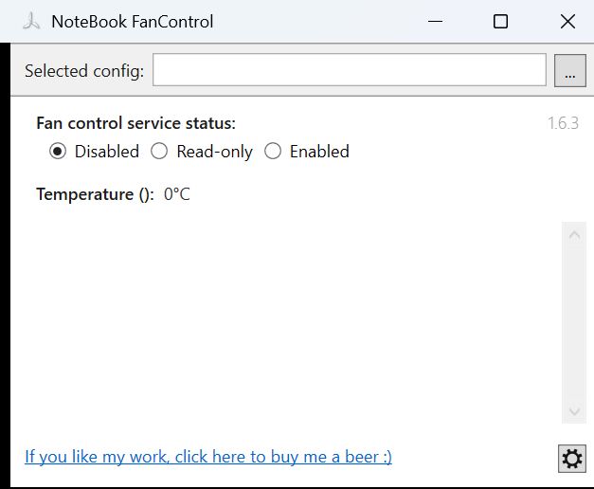The width and height of the screenshot is (594, 489).
Task: Click the Fan control service status heading
Action: pyautogui.click(x=135, y=123)
